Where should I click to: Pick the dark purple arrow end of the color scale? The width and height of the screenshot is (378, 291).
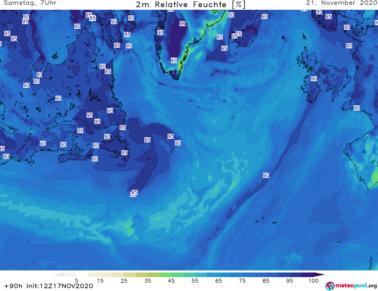coord(319,275)
